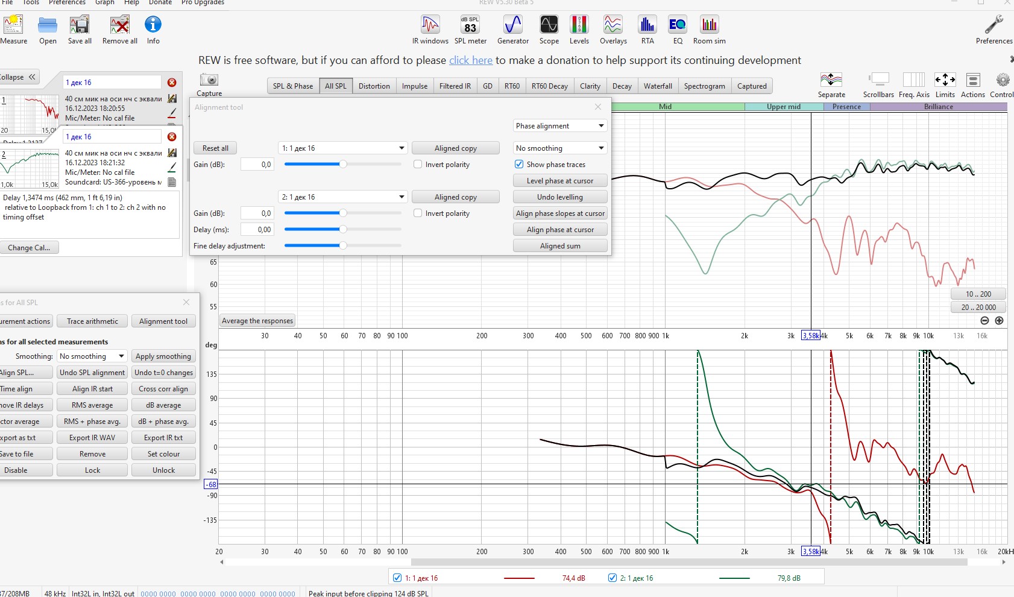
Task: Click the Reset all button
Action: pos(215,148)
